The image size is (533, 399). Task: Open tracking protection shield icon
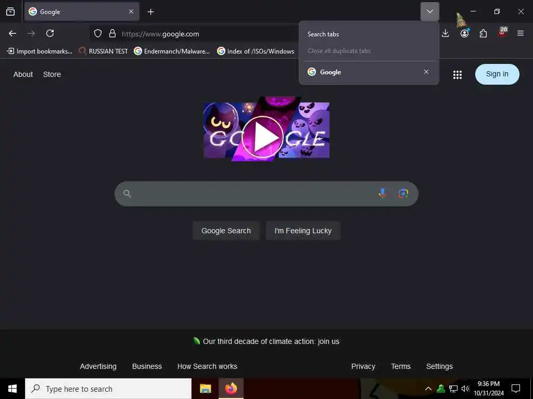[98, 33]
